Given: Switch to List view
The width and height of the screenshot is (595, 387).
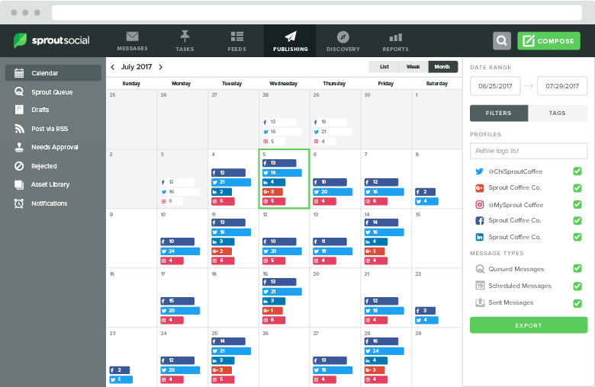Looking at the screenshot, I should 384,67.
